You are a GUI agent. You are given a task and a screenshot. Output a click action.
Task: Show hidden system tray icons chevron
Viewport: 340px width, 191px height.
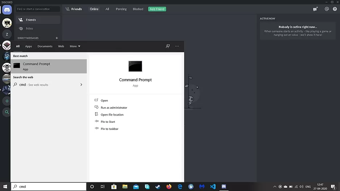point(275,187)
